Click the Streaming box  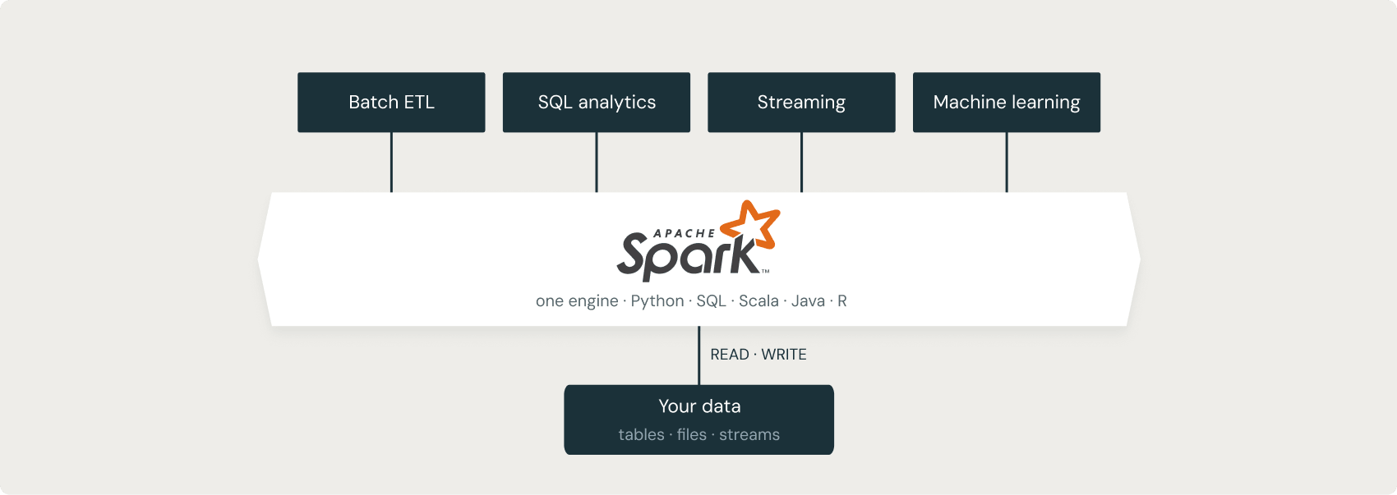pyautogui.click(x=801, y=103)
